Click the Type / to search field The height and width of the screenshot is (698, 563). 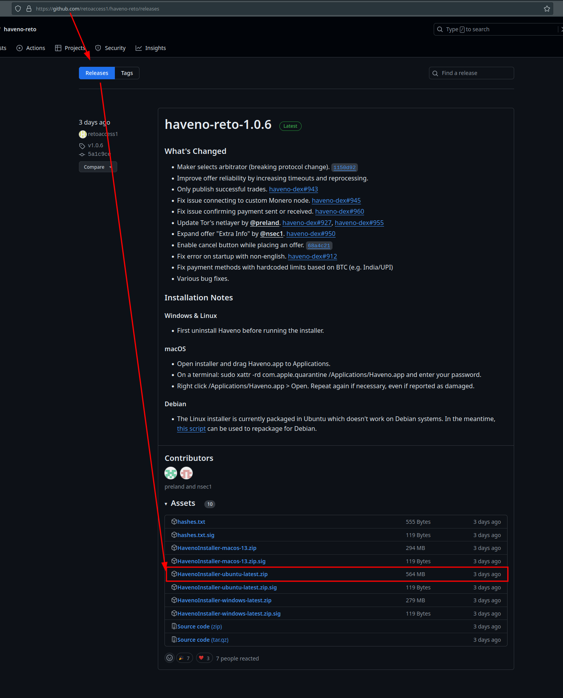(498, 29)
